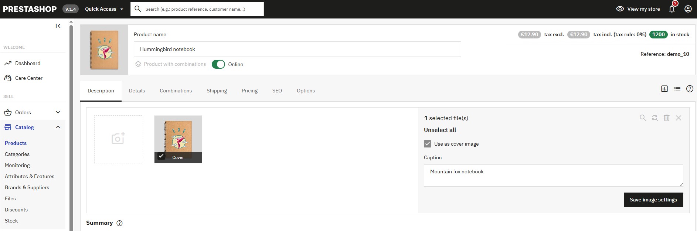Image resolution: width=697 pixels, height=231 pixels.
Task: Click Save image settings
Action: pyautogui.click(x=653, y=200)
